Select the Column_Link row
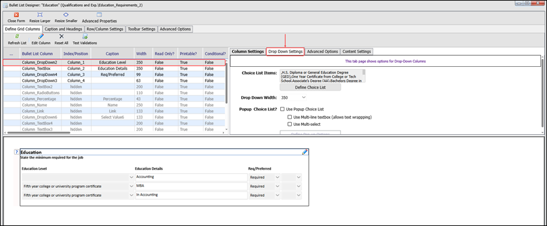 114,111
